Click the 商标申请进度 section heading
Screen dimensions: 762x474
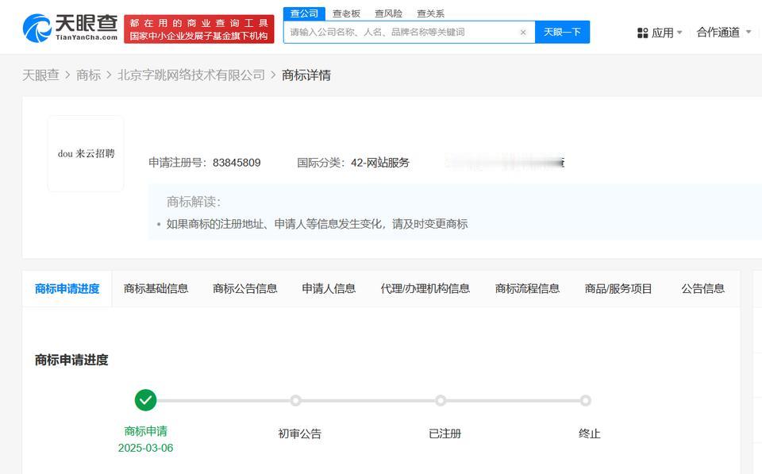[71, 360]
